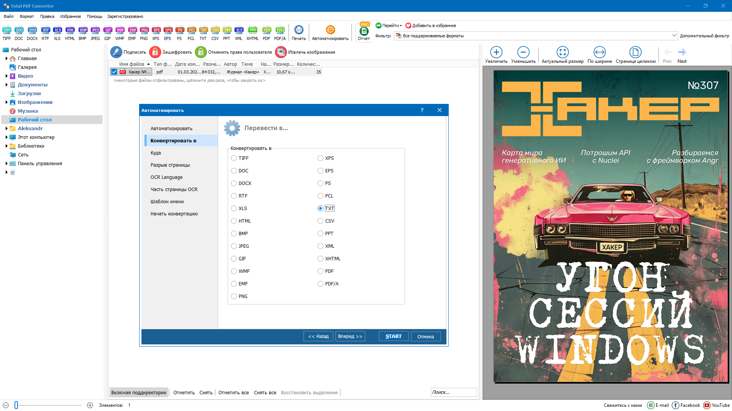Click the Отмена button

tap(425, 336)
